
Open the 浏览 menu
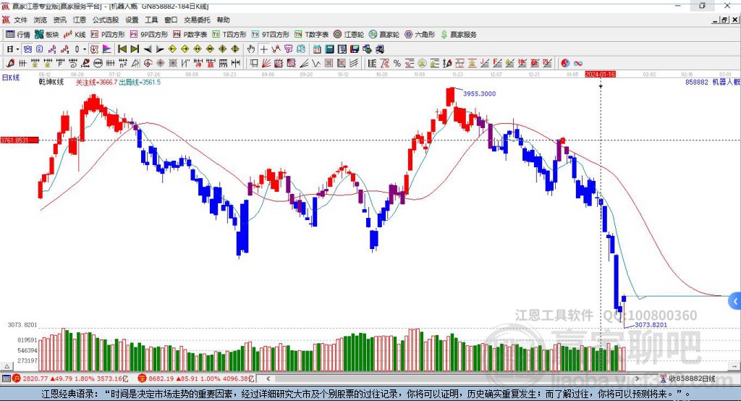click(41, 20)
